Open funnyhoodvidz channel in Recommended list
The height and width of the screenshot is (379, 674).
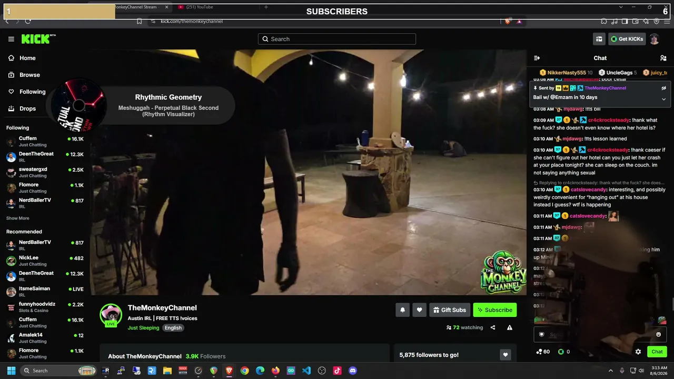45,307
